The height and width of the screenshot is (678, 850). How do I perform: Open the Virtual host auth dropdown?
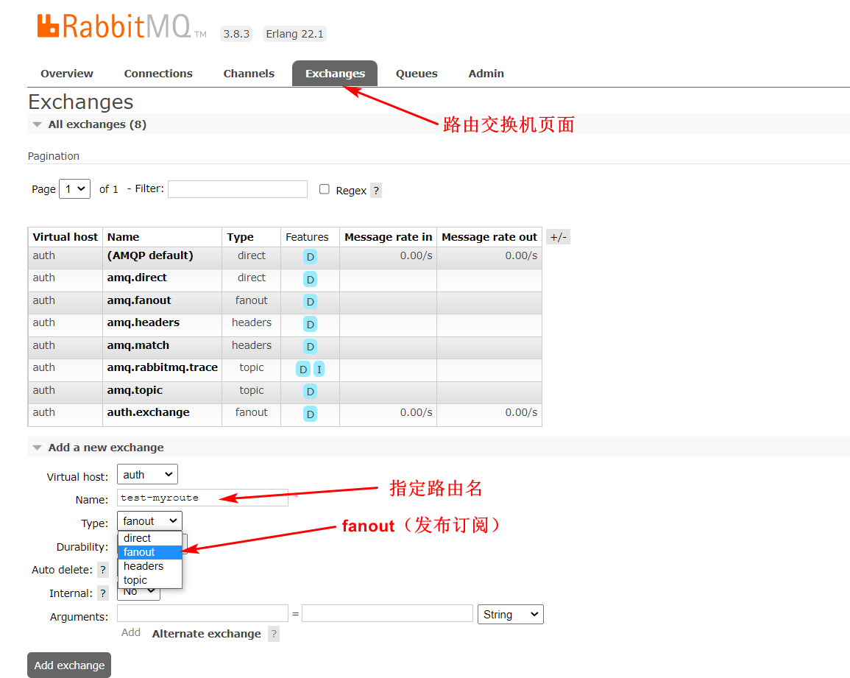(147, 475)
